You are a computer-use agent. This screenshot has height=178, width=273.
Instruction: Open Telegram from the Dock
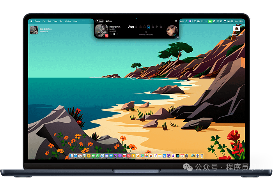(102, 156)
